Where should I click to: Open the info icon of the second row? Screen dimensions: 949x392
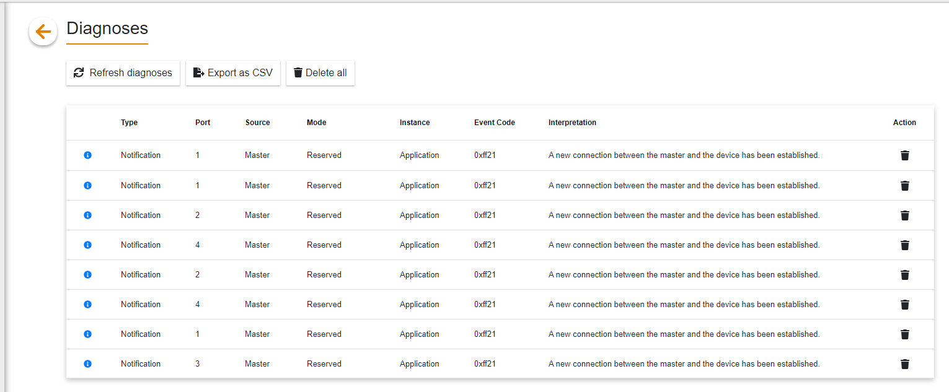(x=87, y=186)
